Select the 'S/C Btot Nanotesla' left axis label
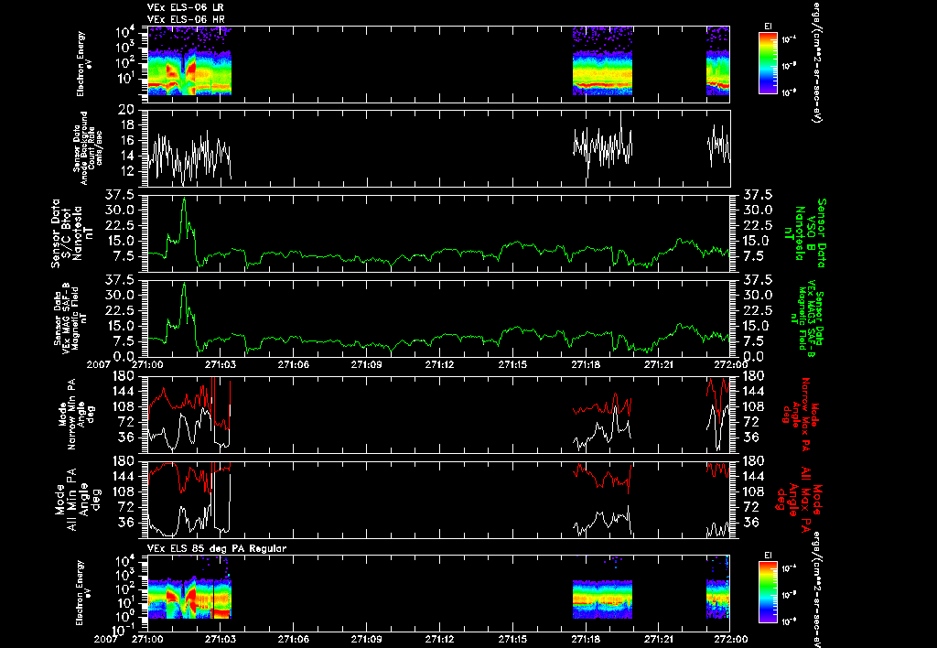The image size is (937, 648). tap(72, 233)
